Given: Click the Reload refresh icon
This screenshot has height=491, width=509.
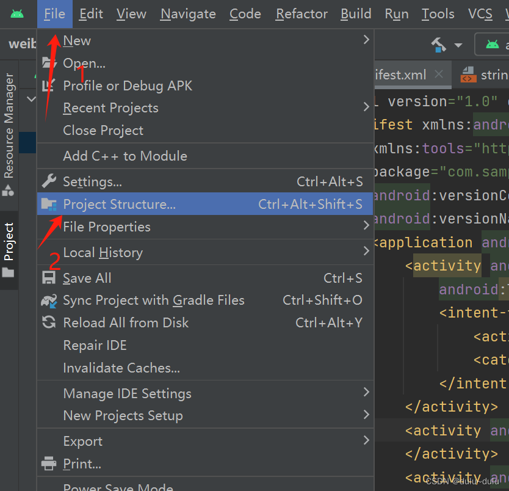Looking at the screenshot, I should tap(49, 322).
